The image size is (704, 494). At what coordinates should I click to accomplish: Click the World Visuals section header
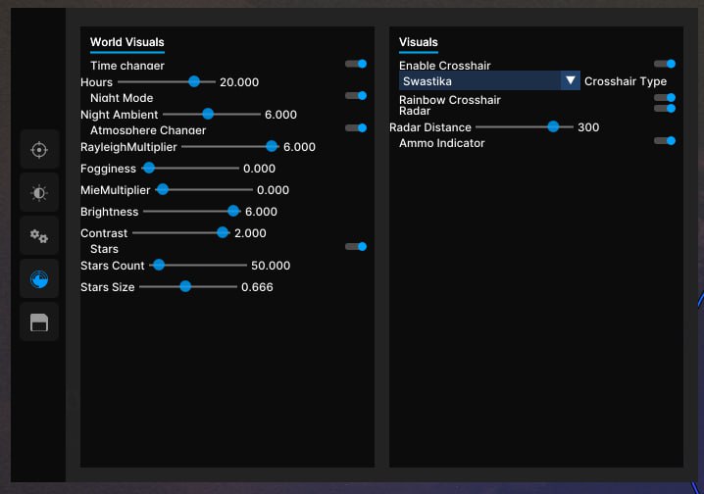(126, 42)
